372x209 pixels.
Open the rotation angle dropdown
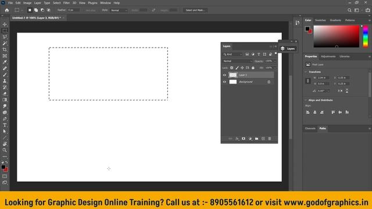pos(328,91)
